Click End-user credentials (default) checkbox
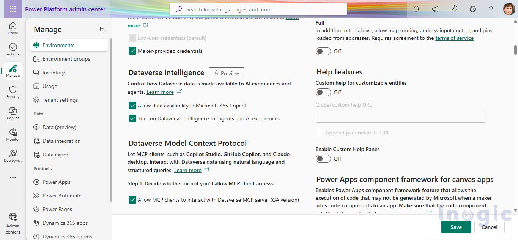This screenshot has height=240, width=518. point(132,38)
